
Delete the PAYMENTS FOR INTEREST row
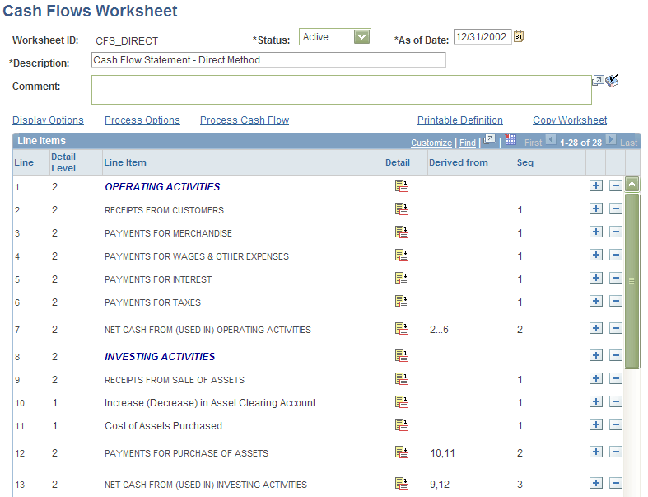[615, 278]
